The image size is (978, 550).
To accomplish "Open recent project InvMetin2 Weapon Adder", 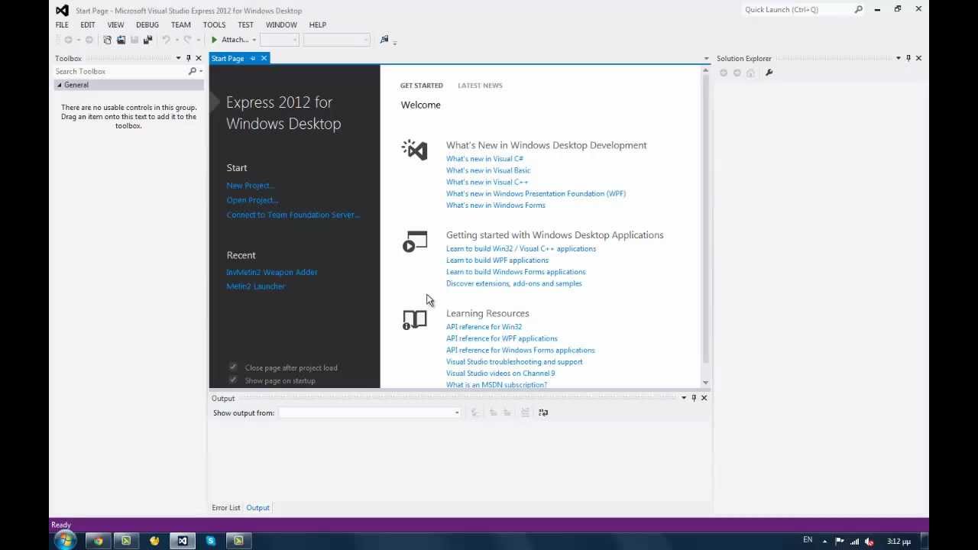I will pos(272,272).
